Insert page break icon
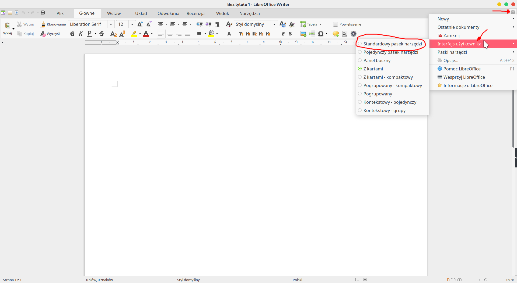 click(x=312, y=34)
